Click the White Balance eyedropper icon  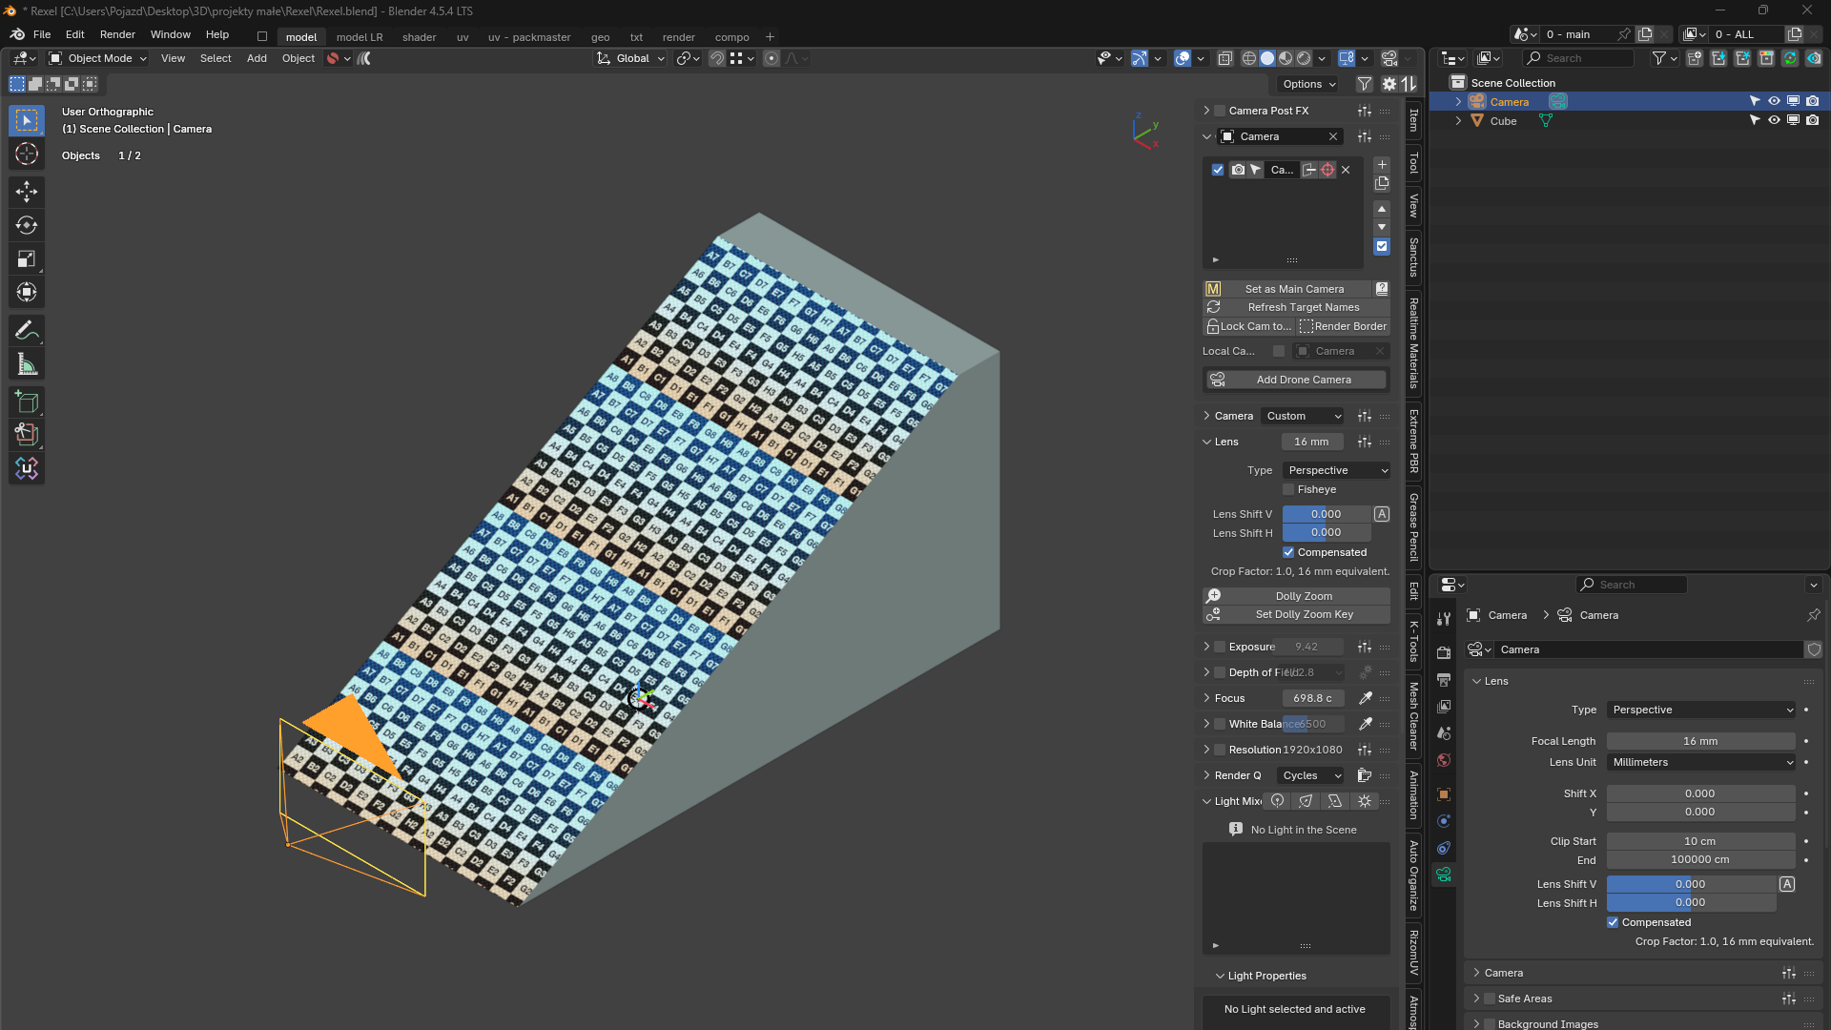(1365, 724)
